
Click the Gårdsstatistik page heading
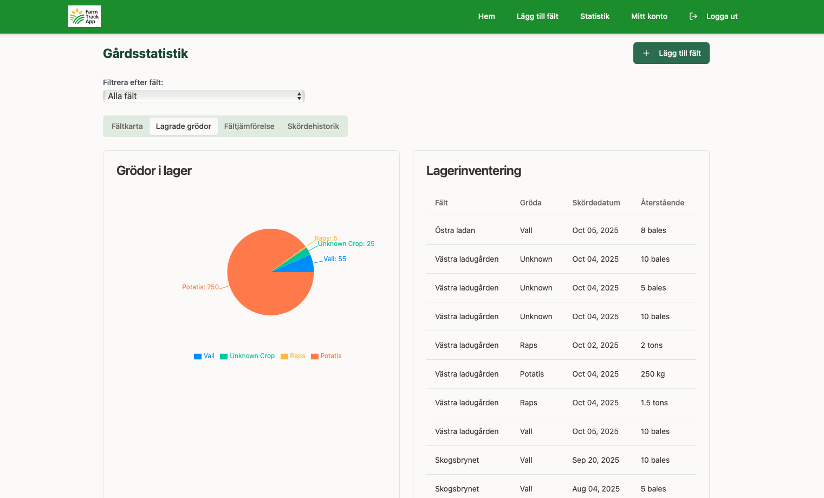click(146, 53)
